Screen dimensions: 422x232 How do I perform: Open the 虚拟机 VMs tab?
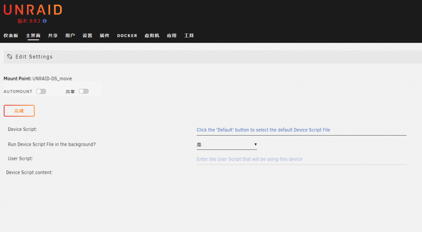pos(152,35)
